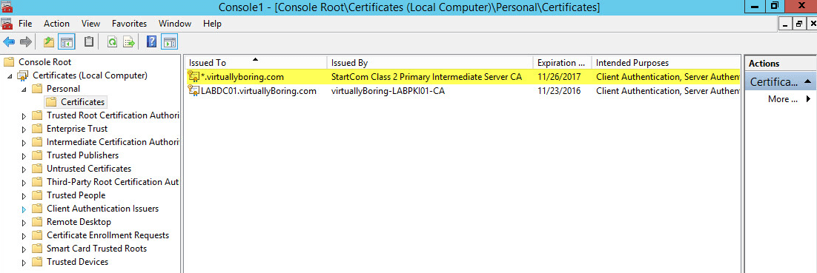The height and width of the screenshot is (273, 817).
Task: Toggle Show/Hide Console Tree button
Action: click(x=66, y=41)
